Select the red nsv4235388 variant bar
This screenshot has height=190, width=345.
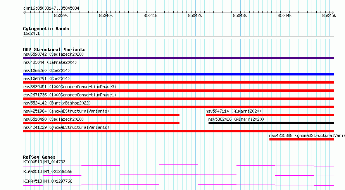coord(302,139)
